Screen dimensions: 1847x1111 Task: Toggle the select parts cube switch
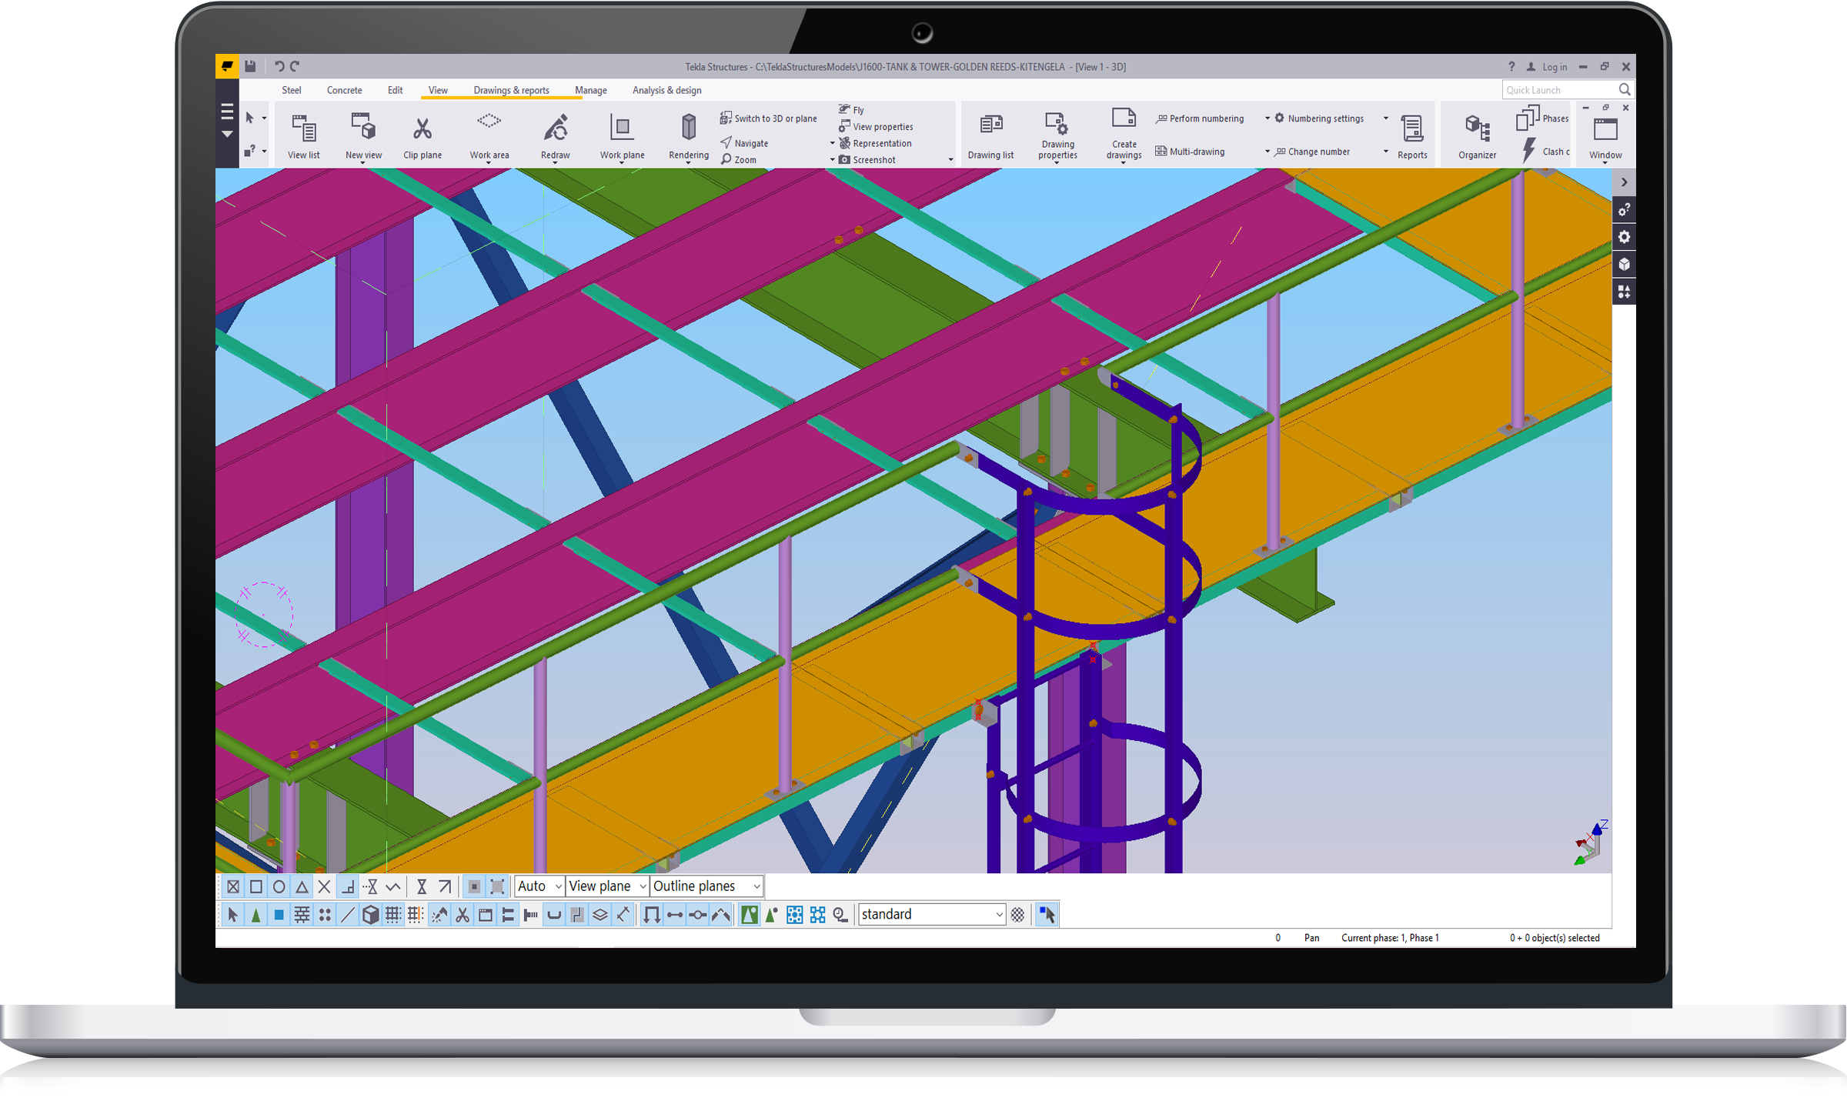[370, 915]
